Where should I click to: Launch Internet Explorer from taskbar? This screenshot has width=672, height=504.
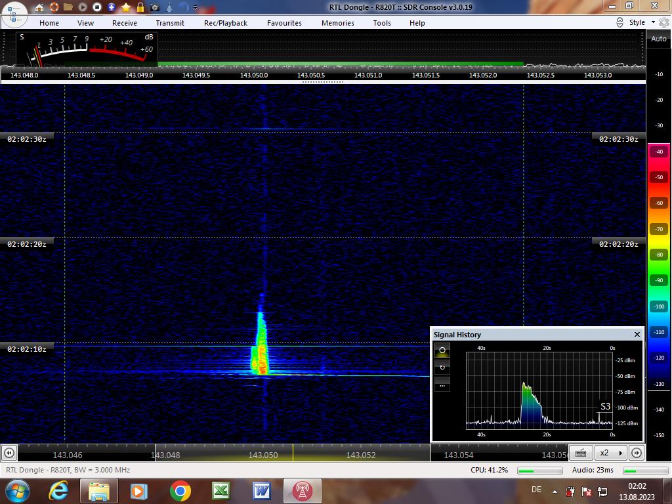(58, 491)
